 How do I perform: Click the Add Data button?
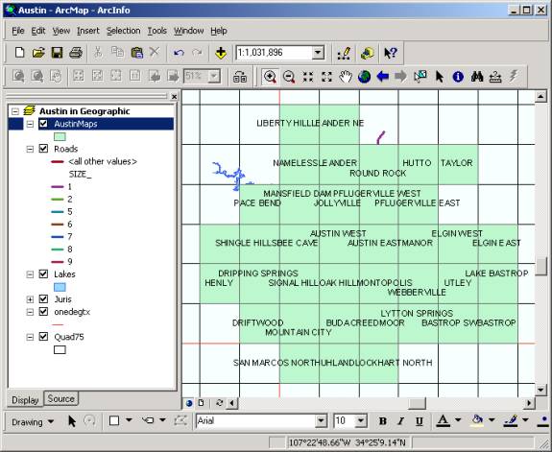[x=221, y=53]
